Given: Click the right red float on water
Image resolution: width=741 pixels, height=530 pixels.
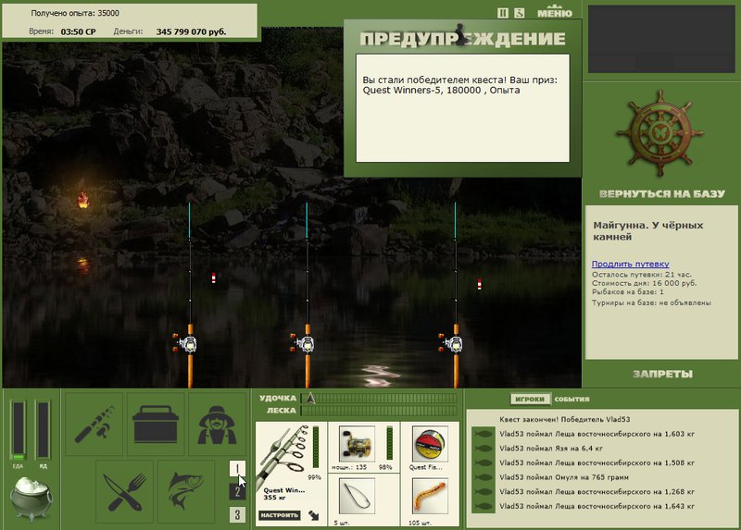Looking at the screenshot, I should pos(479,284).
